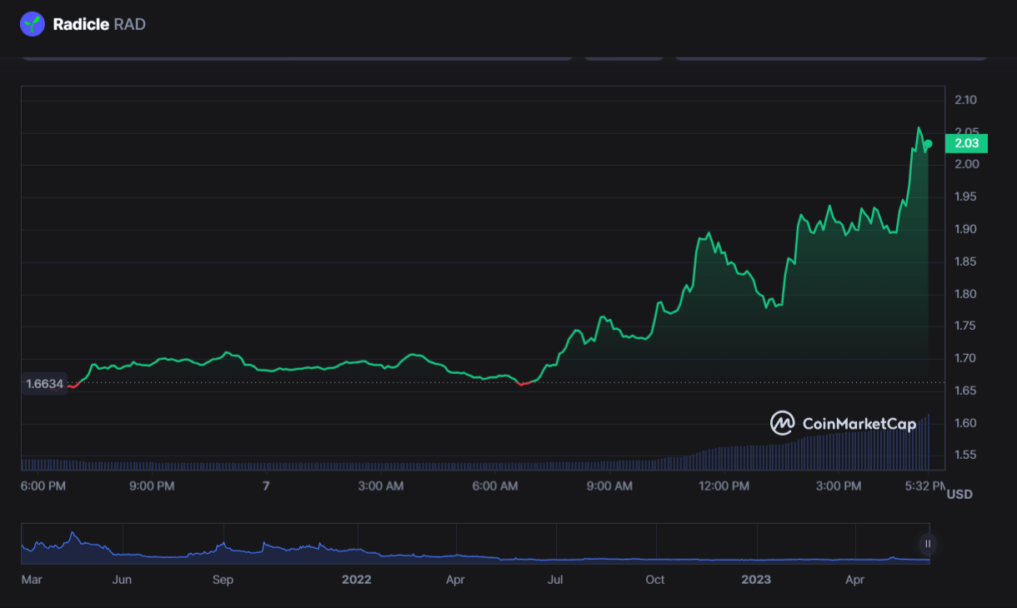The height and width of the screenshot is (608, 1017).
Task: Click the 6:00 AM time axis label
Action: coord(495,486)
